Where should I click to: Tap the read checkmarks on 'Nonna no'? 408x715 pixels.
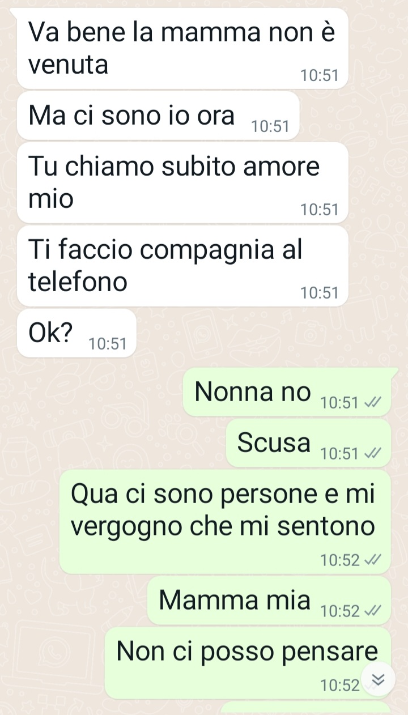pyautogui.click(x=372, y=403)
